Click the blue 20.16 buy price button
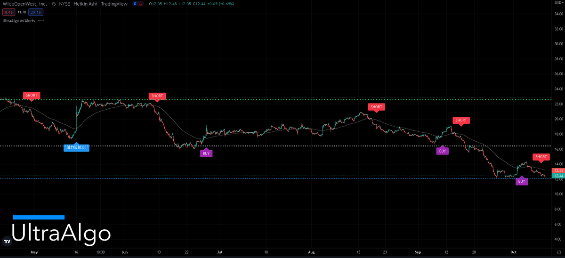 [x=36, y=12]
